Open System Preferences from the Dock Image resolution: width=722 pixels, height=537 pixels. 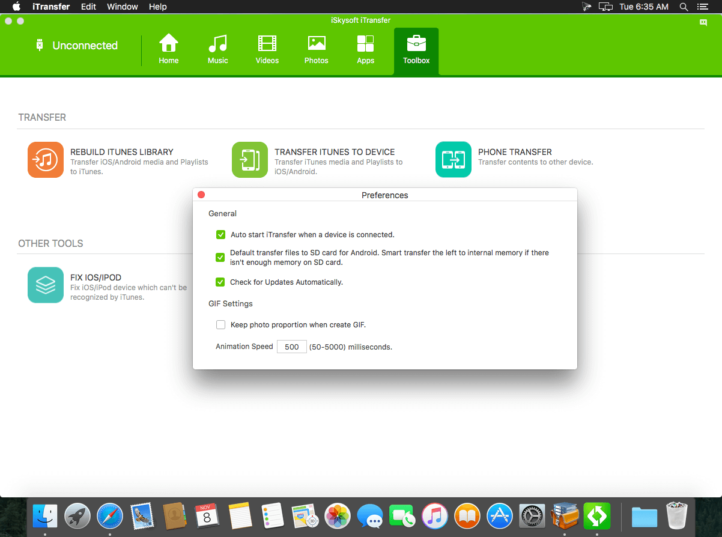pyautogui.click(x=532, y=516)
